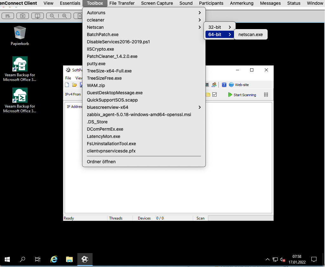Click open folder icon in SoftPerfect toolbar

(75, 85)
